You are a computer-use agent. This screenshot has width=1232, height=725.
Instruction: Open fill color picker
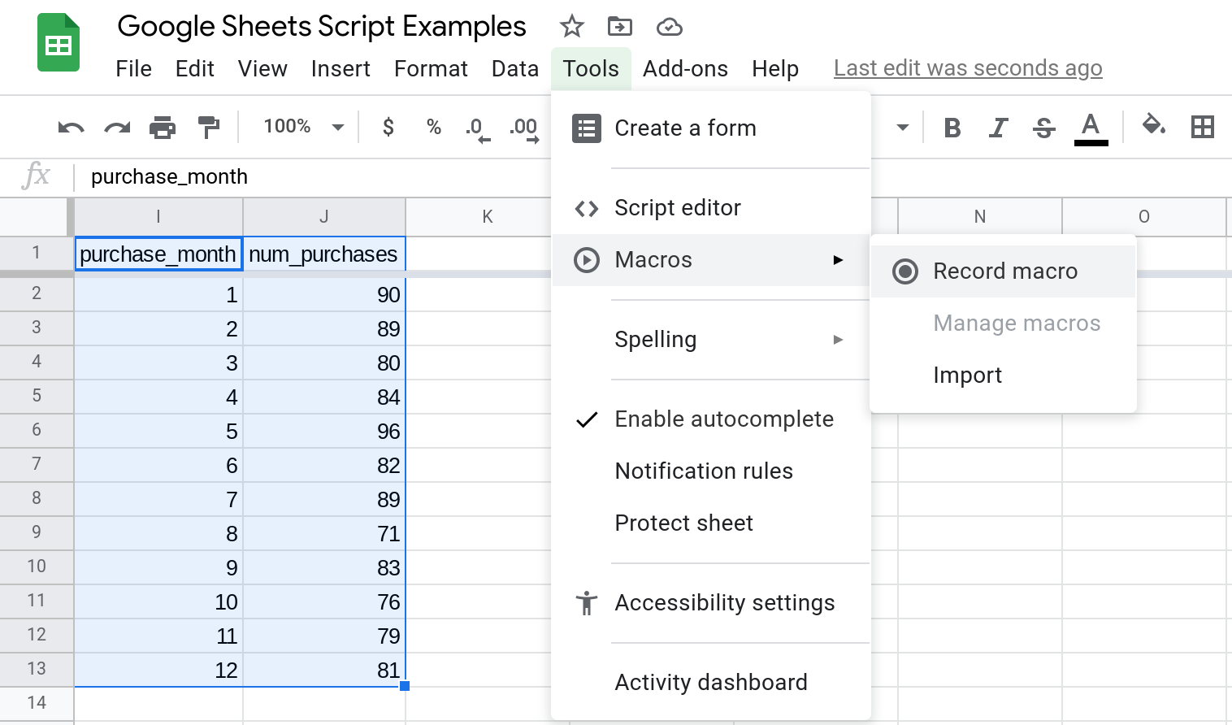1154,125
